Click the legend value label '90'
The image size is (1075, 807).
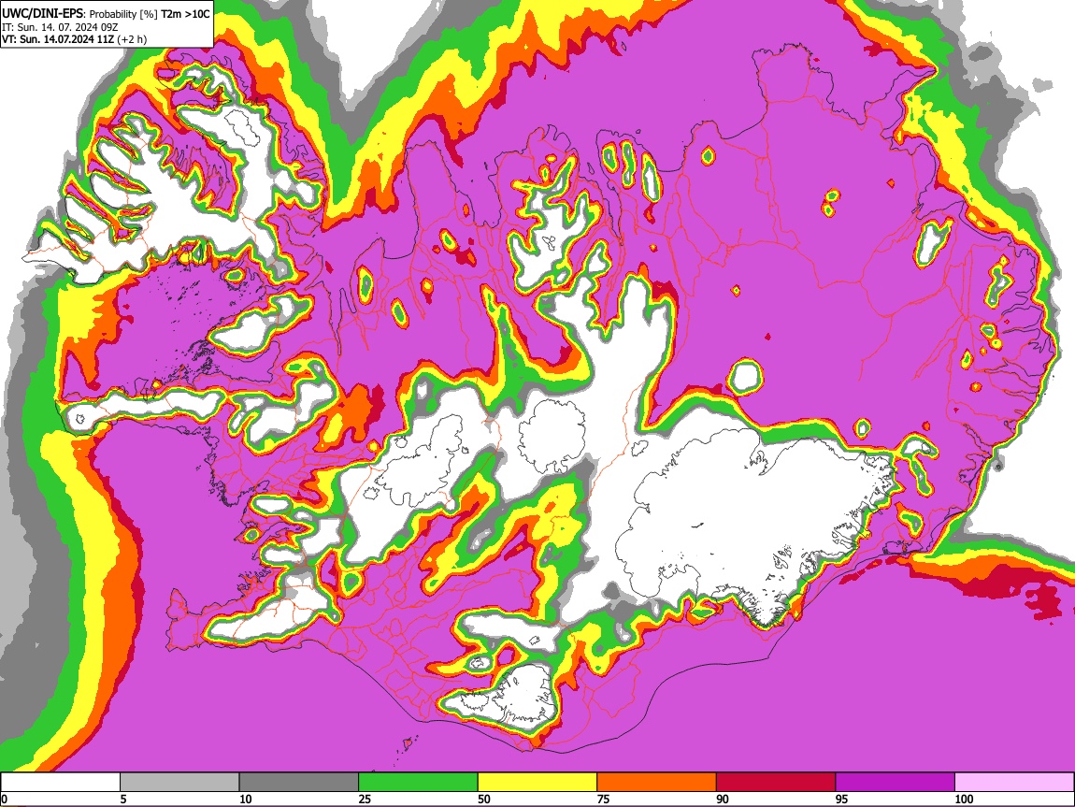point(723,799)
